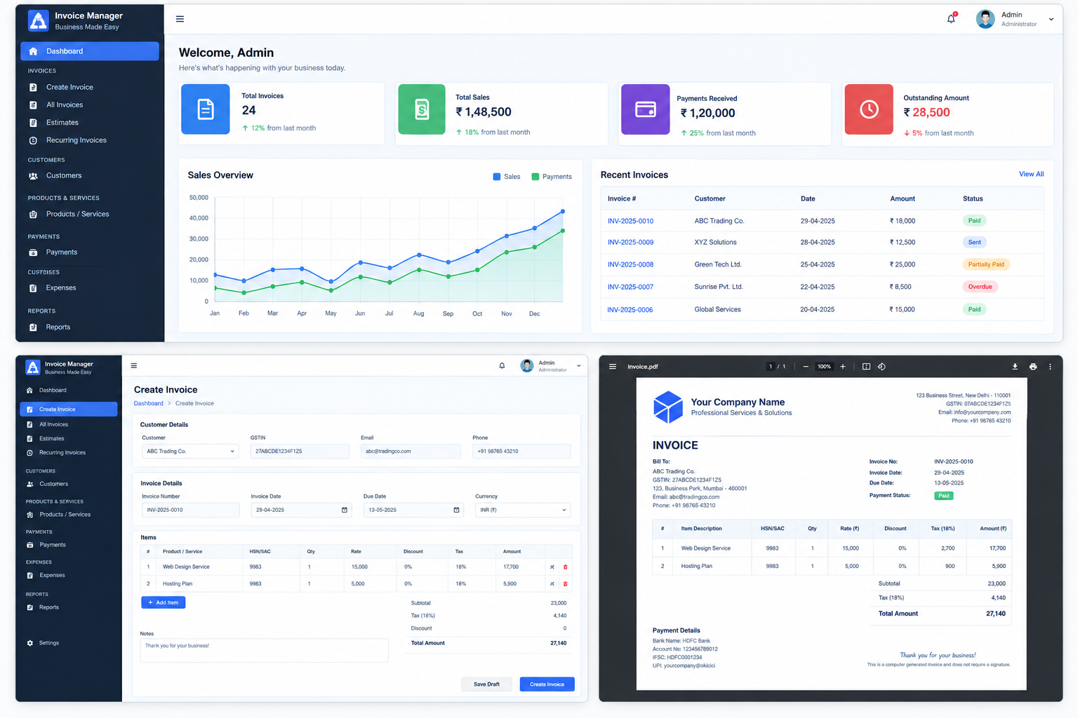Viewport: 1078px width, 718px height.
Task: Zoom out with the PDF viewer minus icon
Action: pyautogui.click(x=806, y=367)
